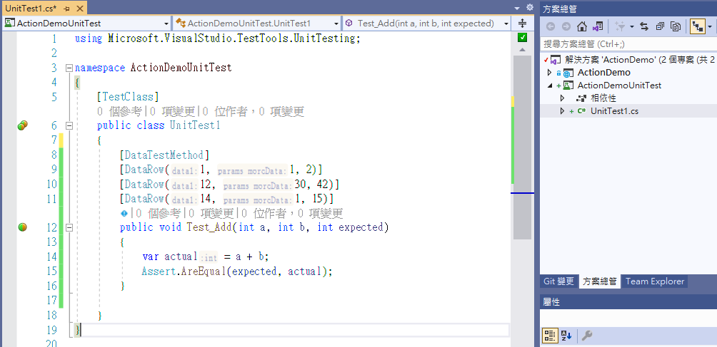Open dropdown arrow next to hierarchy view button

(710, 27)
